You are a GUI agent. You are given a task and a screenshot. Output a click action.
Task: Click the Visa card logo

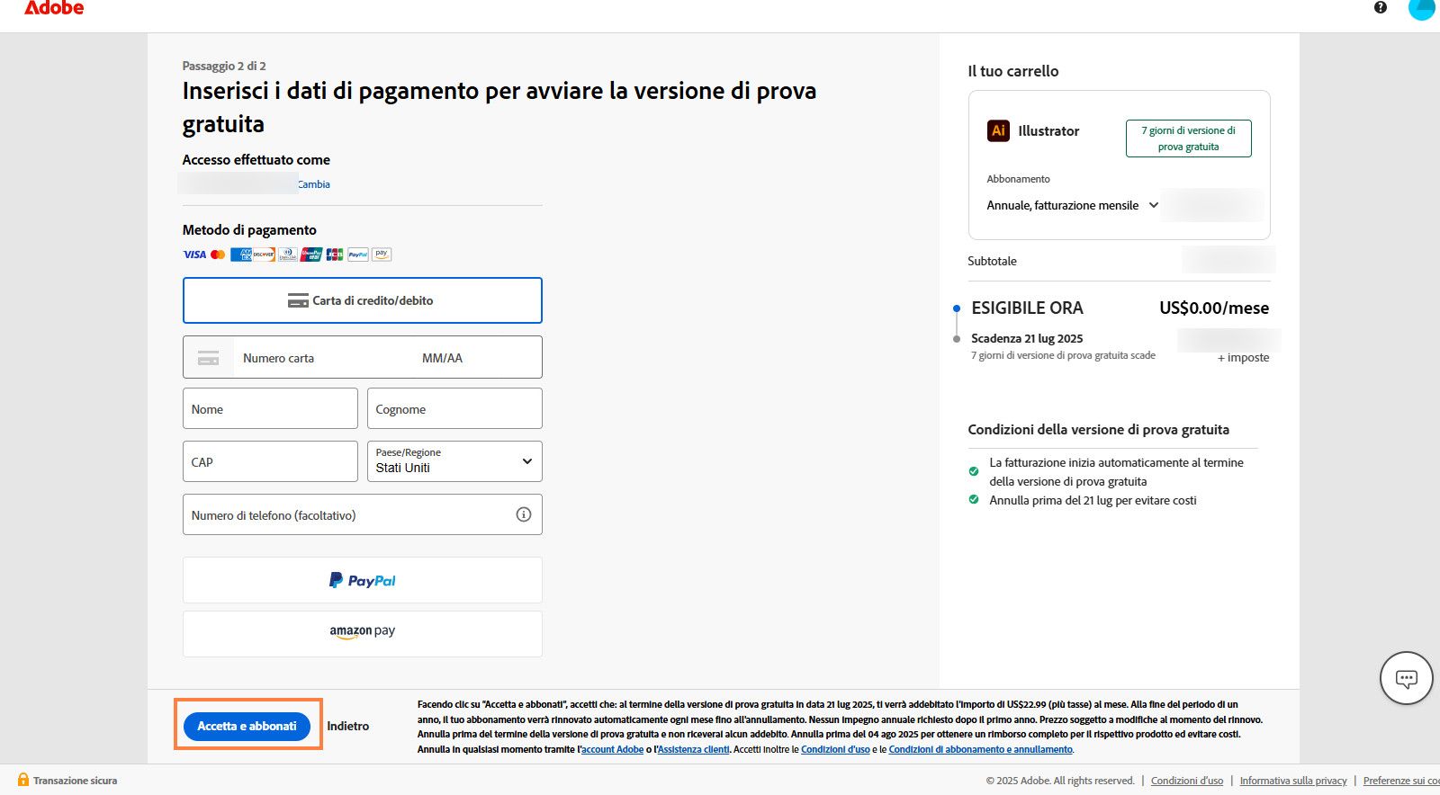194,255
